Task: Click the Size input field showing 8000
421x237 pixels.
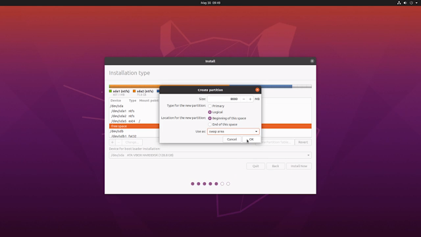Action: [x=224, y=99]
